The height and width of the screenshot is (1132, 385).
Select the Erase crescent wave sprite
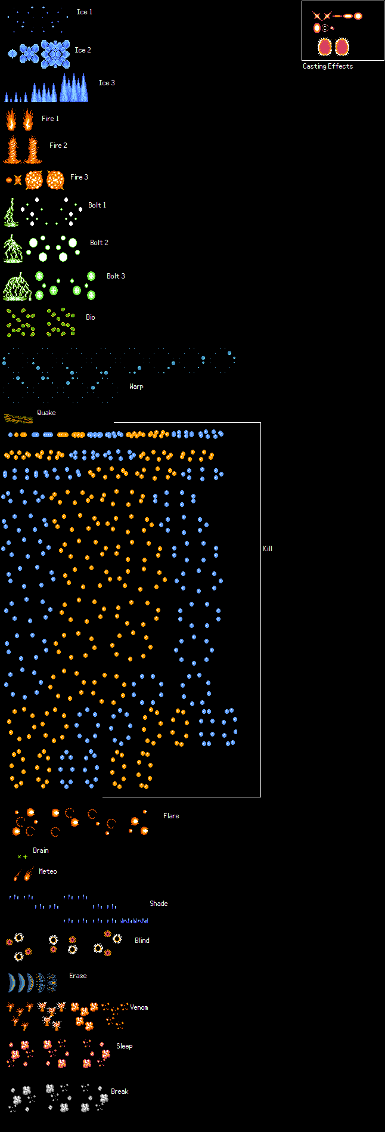click(x=32, y=982)
